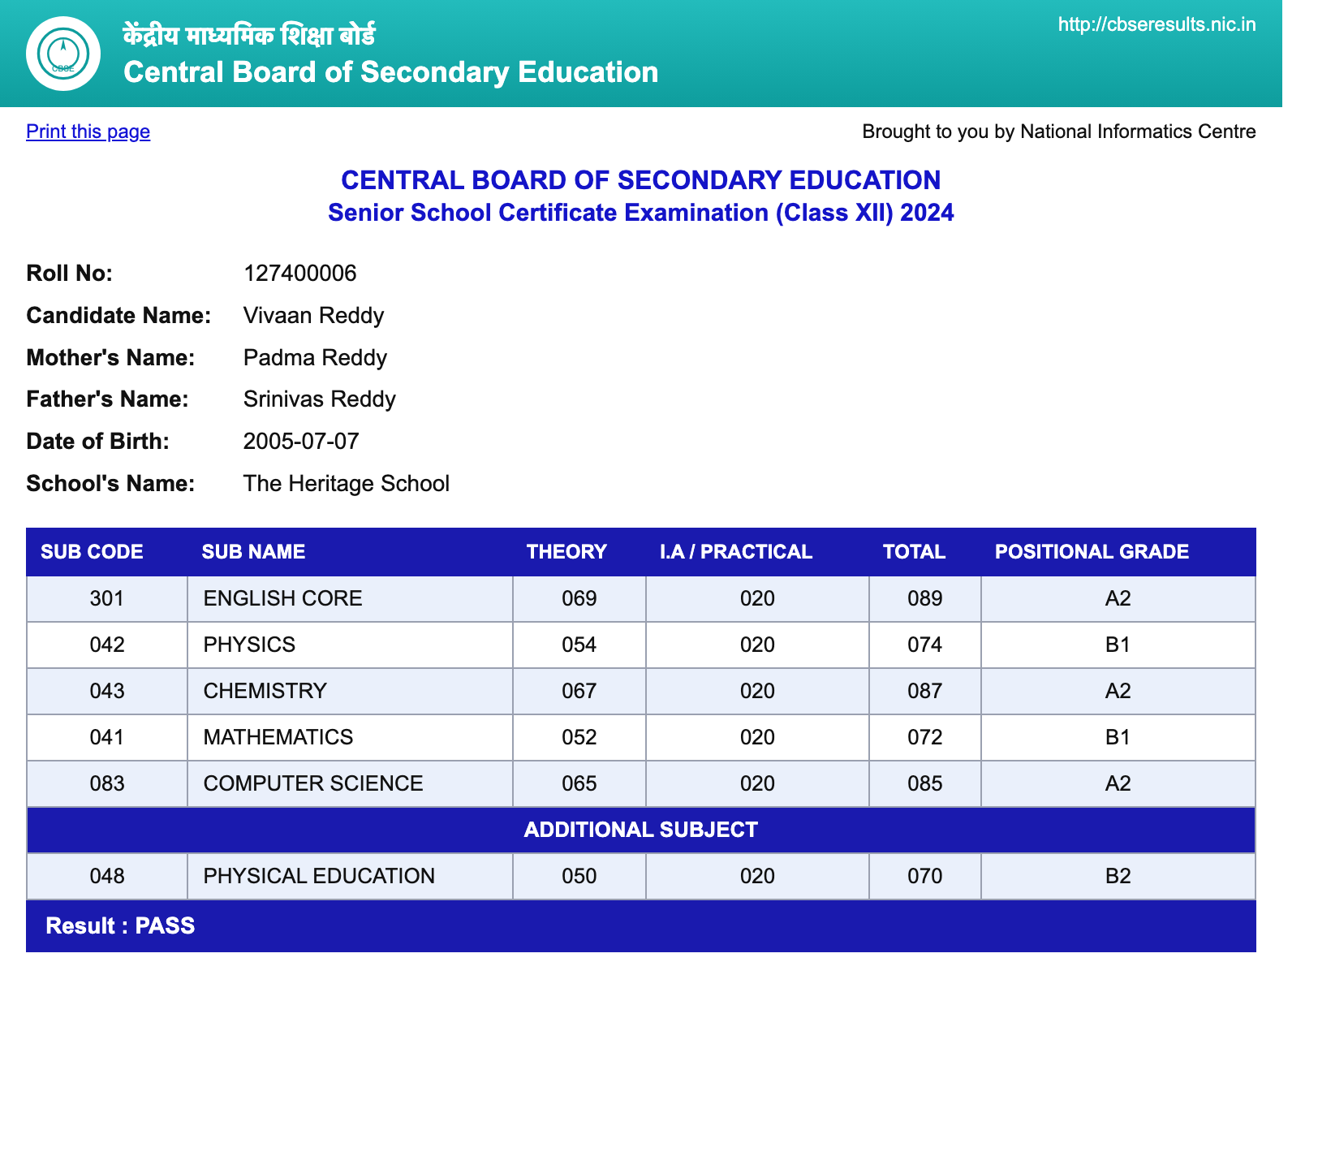The width and height of the screenshot is (1318, 1169).
Task: Select subject code 041
Action: tap(107, 738)
